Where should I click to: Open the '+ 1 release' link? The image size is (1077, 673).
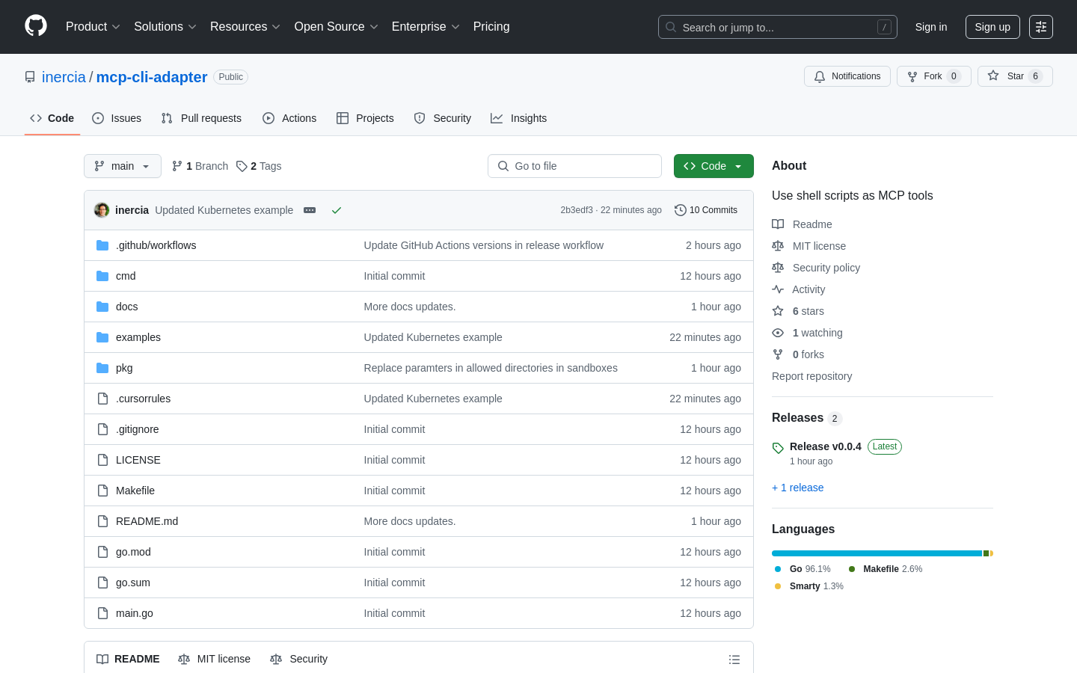click(x=797, y=488)
